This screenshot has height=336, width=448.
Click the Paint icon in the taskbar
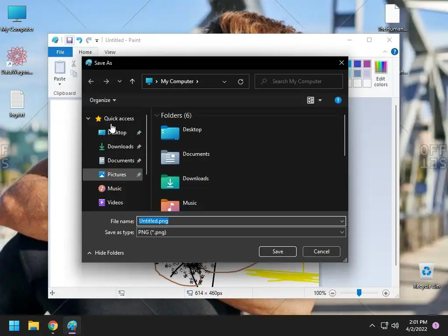pyautogui.click(x=72, y=325)
